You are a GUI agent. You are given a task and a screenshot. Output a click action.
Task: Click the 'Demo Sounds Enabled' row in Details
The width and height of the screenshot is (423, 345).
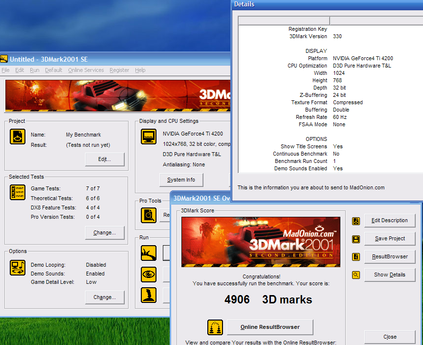pyautogui.click(x=331, y=168)
